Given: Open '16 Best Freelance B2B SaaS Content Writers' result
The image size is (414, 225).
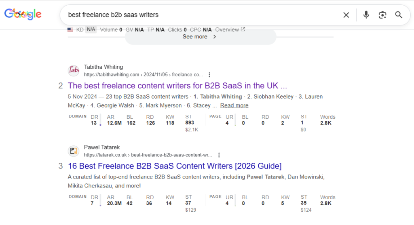Looking at the screenshot, I should 175,166.
